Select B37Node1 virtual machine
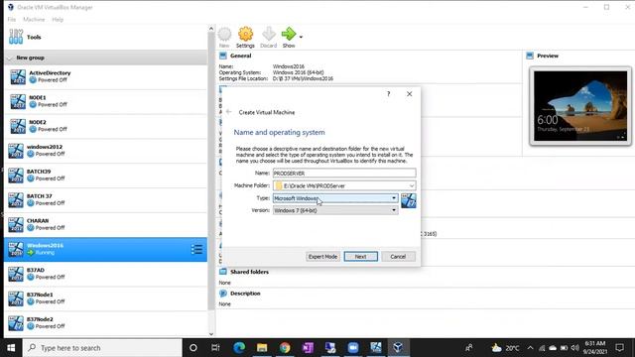The image size is (635, 357). tap(105, 298)
